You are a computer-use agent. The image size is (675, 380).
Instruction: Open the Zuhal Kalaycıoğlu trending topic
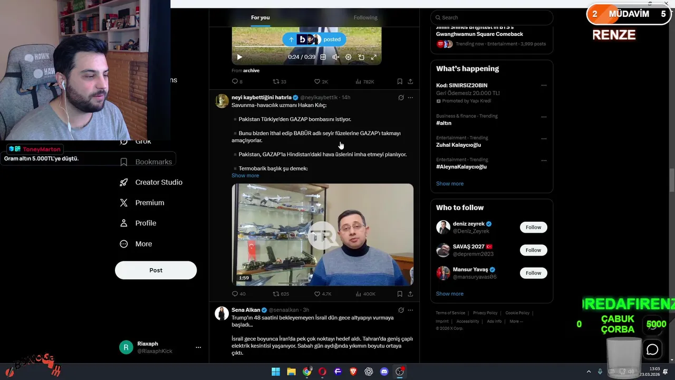(458, 145)
